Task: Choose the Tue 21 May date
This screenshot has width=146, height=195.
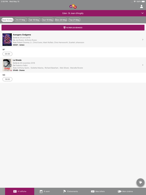Action: [74, 20]
